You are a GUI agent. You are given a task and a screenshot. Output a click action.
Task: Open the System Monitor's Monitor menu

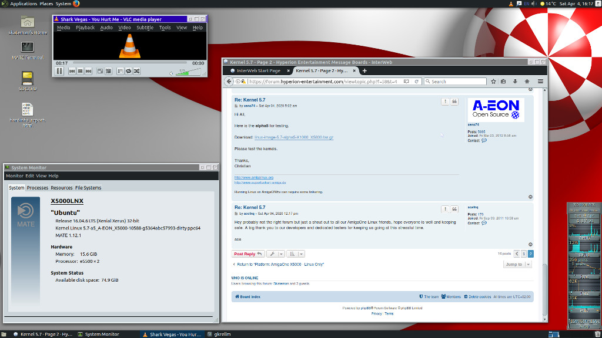[15, 176]
